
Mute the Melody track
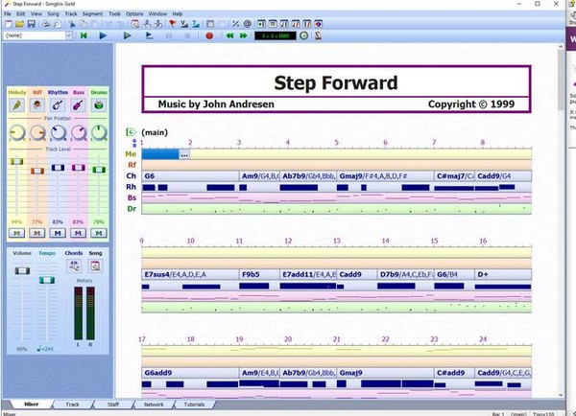[x=16, y=233]
